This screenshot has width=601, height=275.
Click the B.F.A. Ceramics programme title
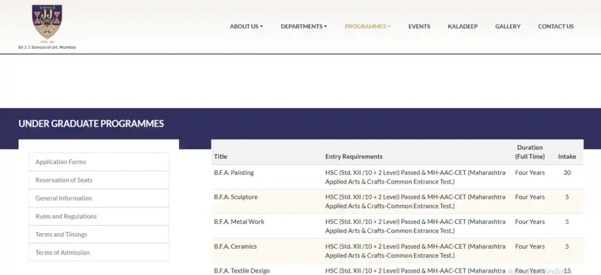coord(235,247)
